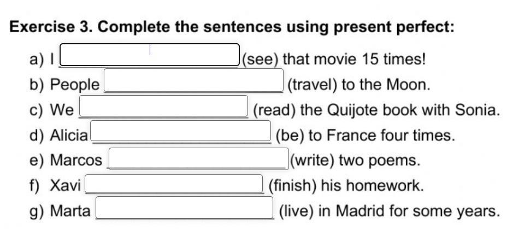Select the "(finish)" verb hint
513x234 pixels.
click(x=292, y=186)
